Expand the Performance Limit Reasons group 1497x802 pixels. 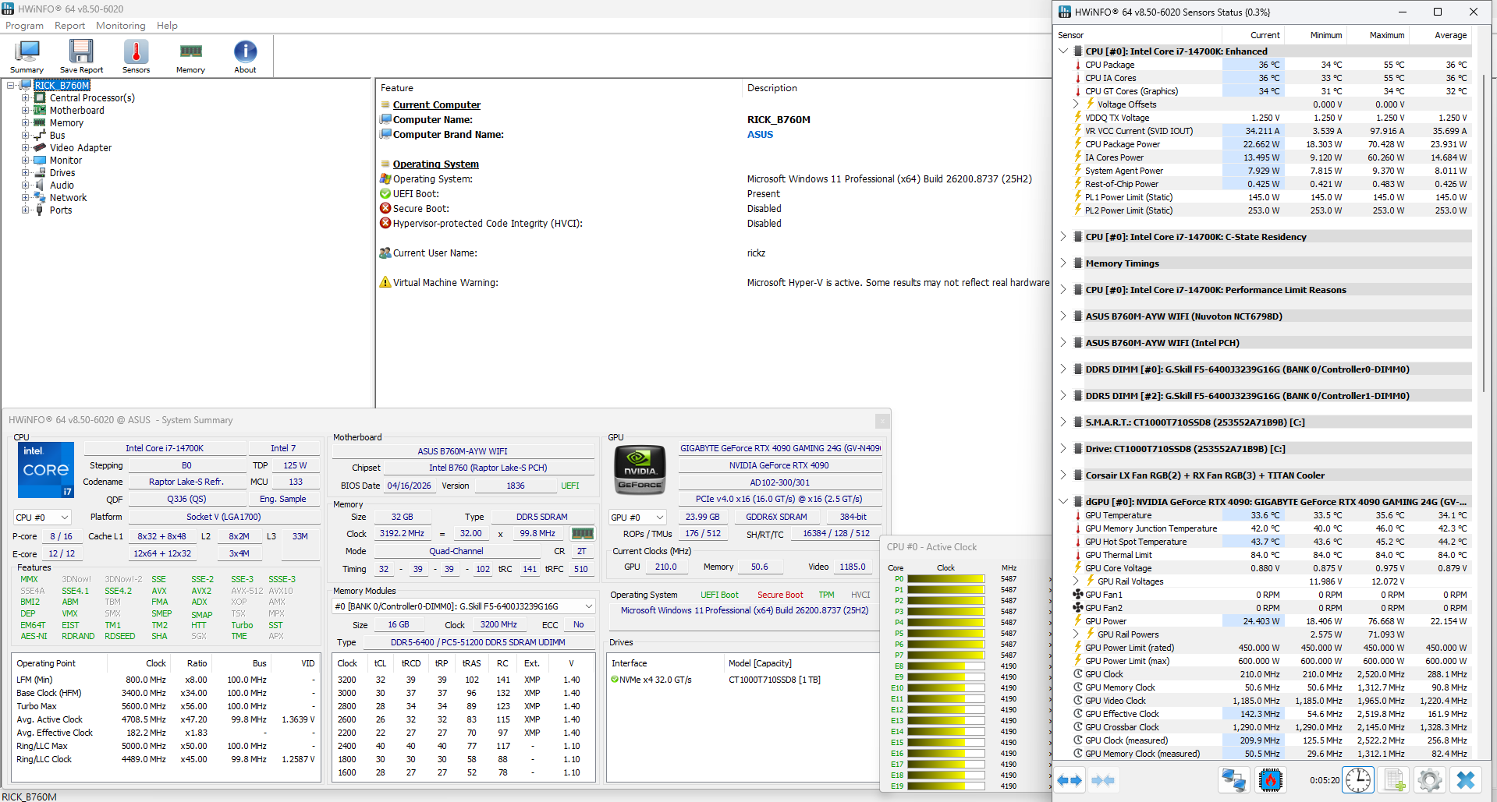tap(1063, 290)
